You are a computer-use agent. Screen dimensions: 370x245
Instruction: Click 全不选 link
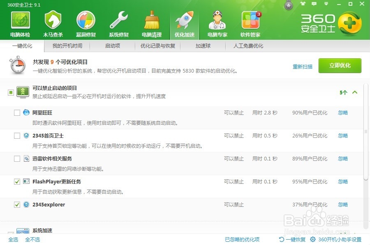[32, 240]
